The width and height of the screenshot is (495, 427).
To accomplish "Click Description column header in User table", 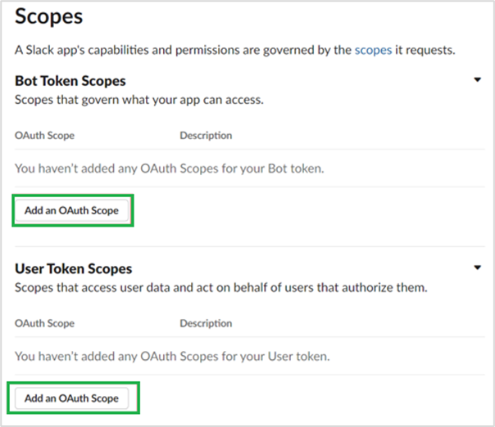I will 206,324.
